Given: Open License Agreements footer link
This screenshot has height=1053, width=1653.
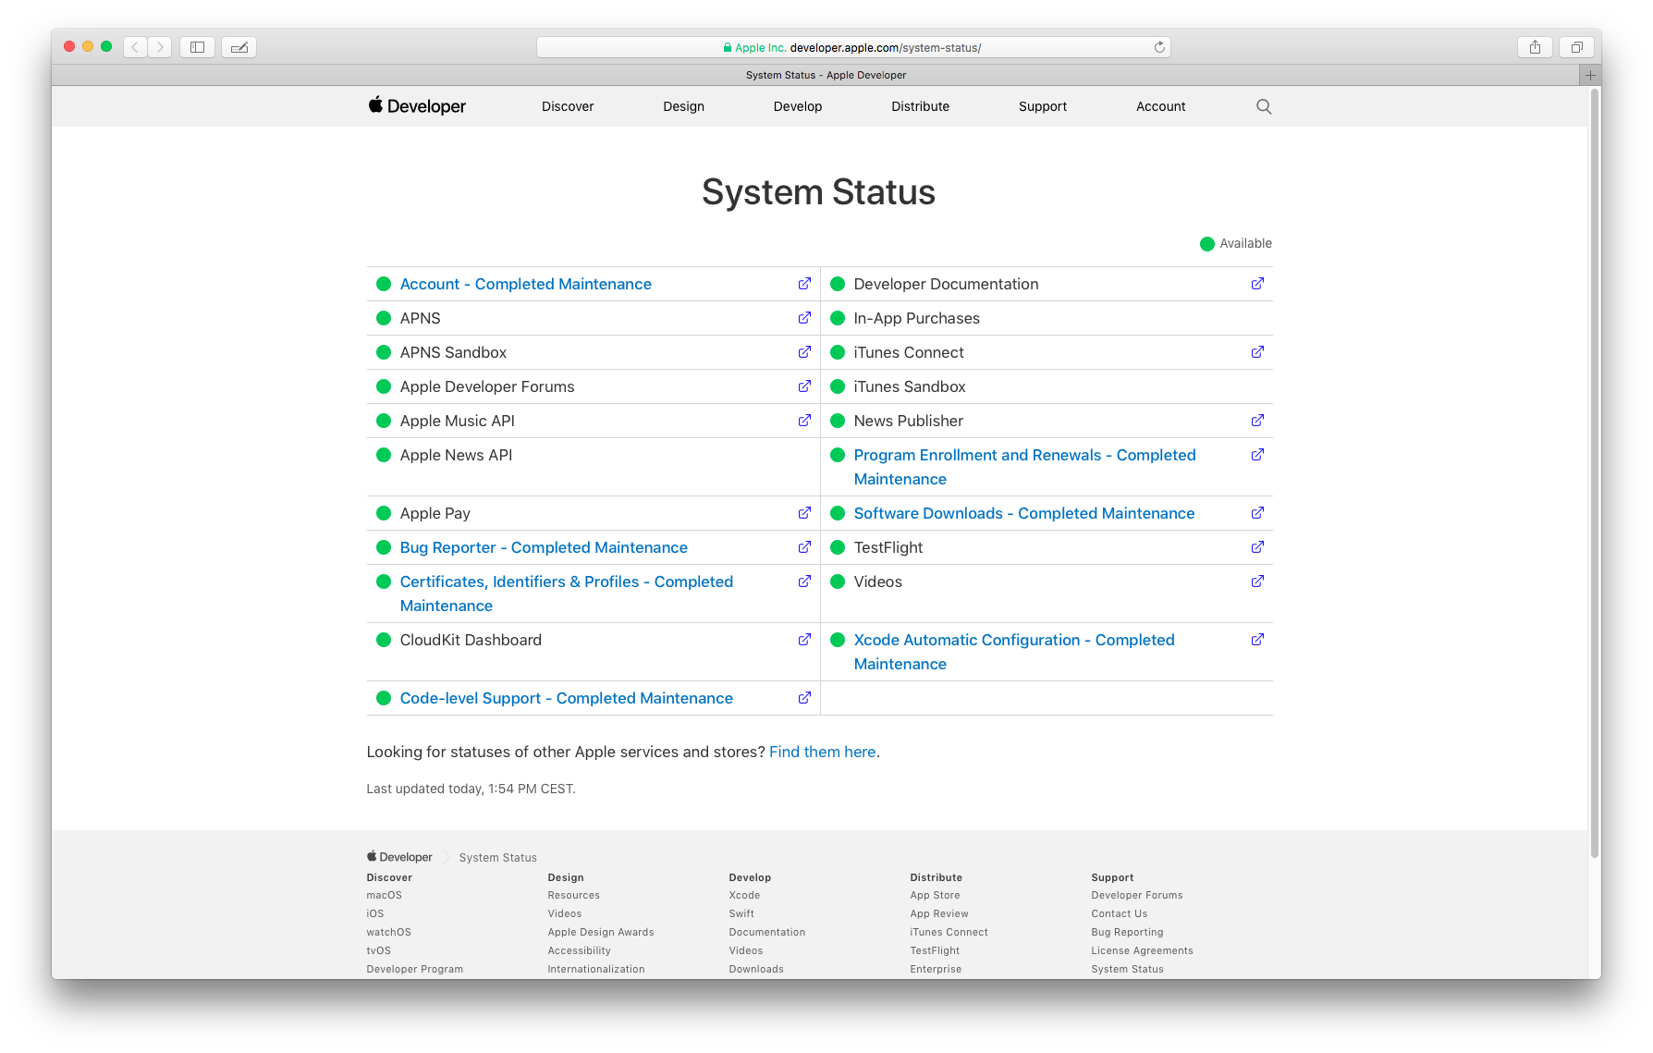Looking at the screenshot, I should click(1142, 950).
